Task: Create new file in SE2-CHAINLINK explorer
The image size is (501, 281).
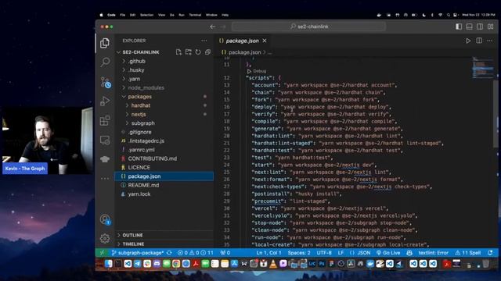Action: point(178,52)
